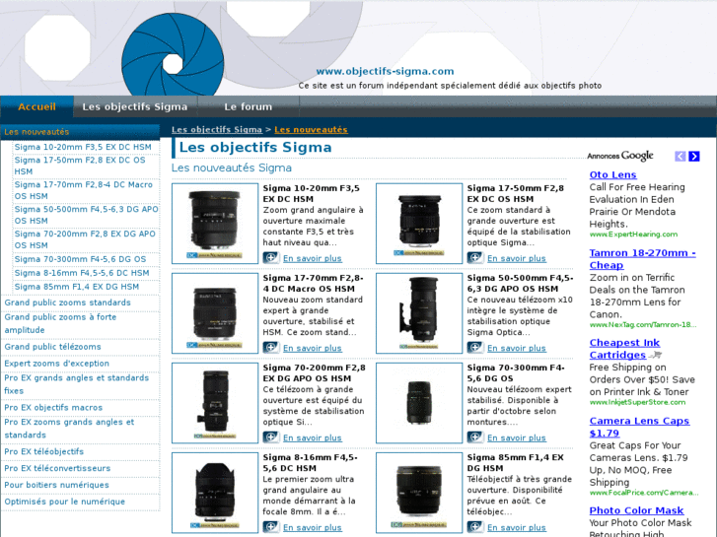This screenshot has width=717, height=537.
Task: Select sidebar item Sigma 8-16mm F4,5-5,6 DC HSM
Action: click(x=82, y=273)
